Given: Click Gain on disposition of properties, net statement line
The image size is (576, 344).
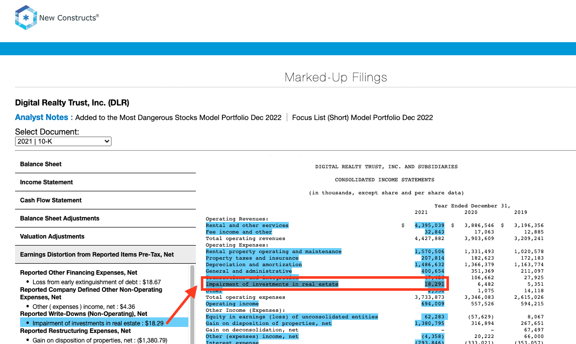Looking at the screenshot, I should [x=269, y=323].
